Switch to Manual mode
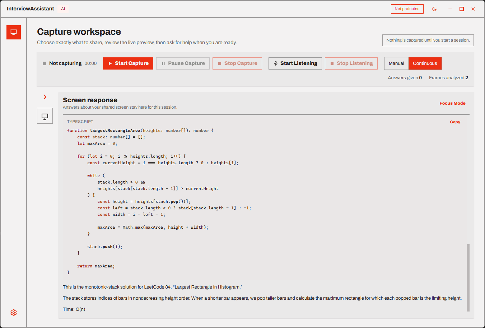This screenshot has width=485, height=328. click(x=396, y=63)
